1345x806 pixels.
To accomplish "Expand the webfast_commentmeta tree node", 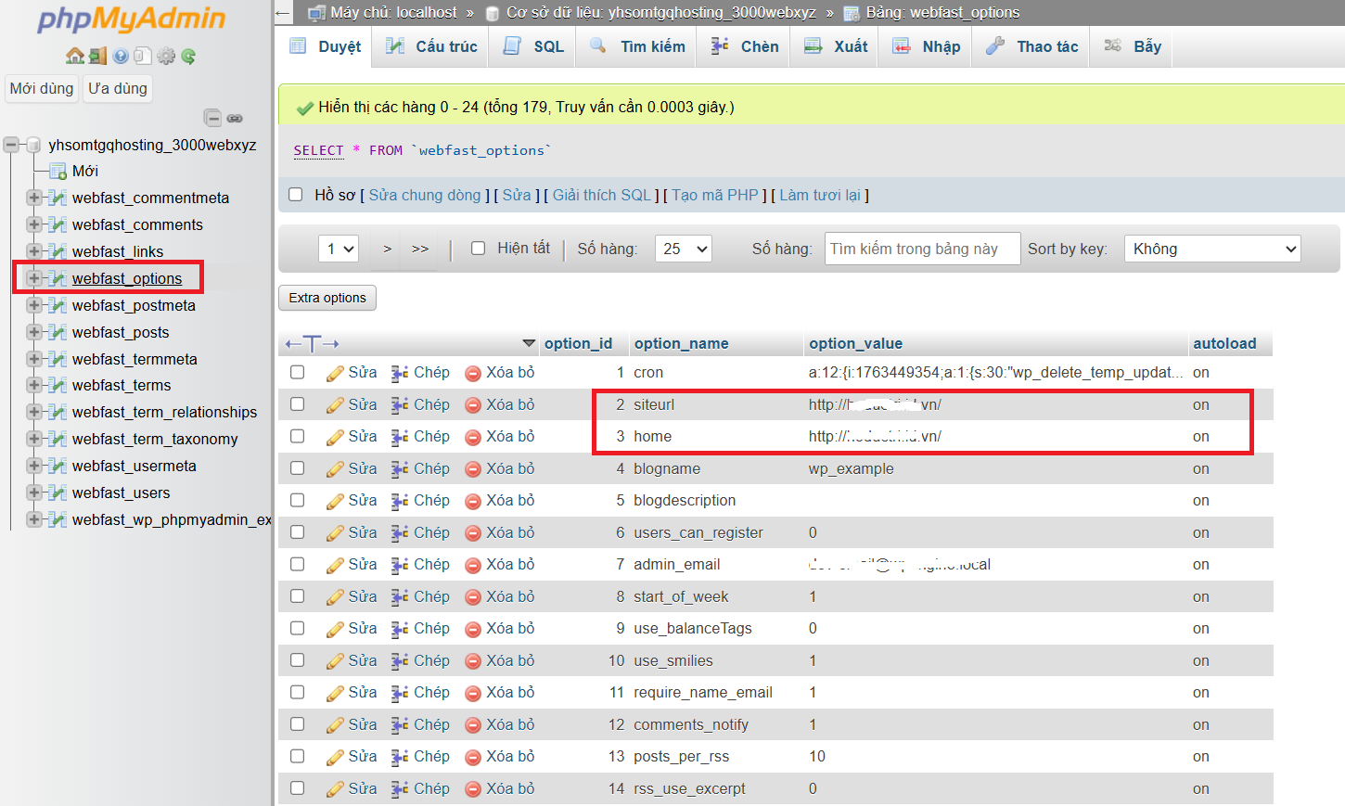I will [34, 198].
